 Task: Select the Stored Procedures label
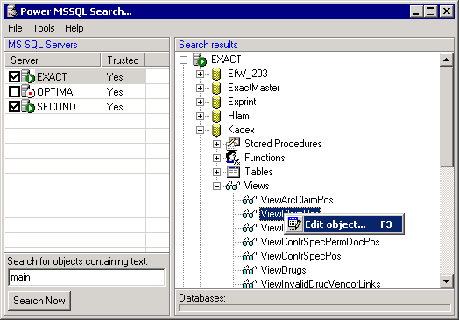coord(283,144)
